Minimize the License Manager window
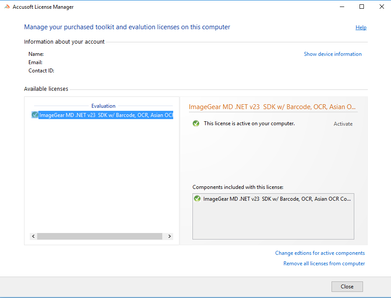Viewport: 391px width, 298px height. (342, 7)
